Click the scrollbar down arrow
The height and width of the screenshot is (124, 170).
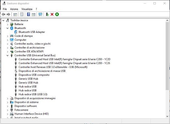(x=167, y=116)
